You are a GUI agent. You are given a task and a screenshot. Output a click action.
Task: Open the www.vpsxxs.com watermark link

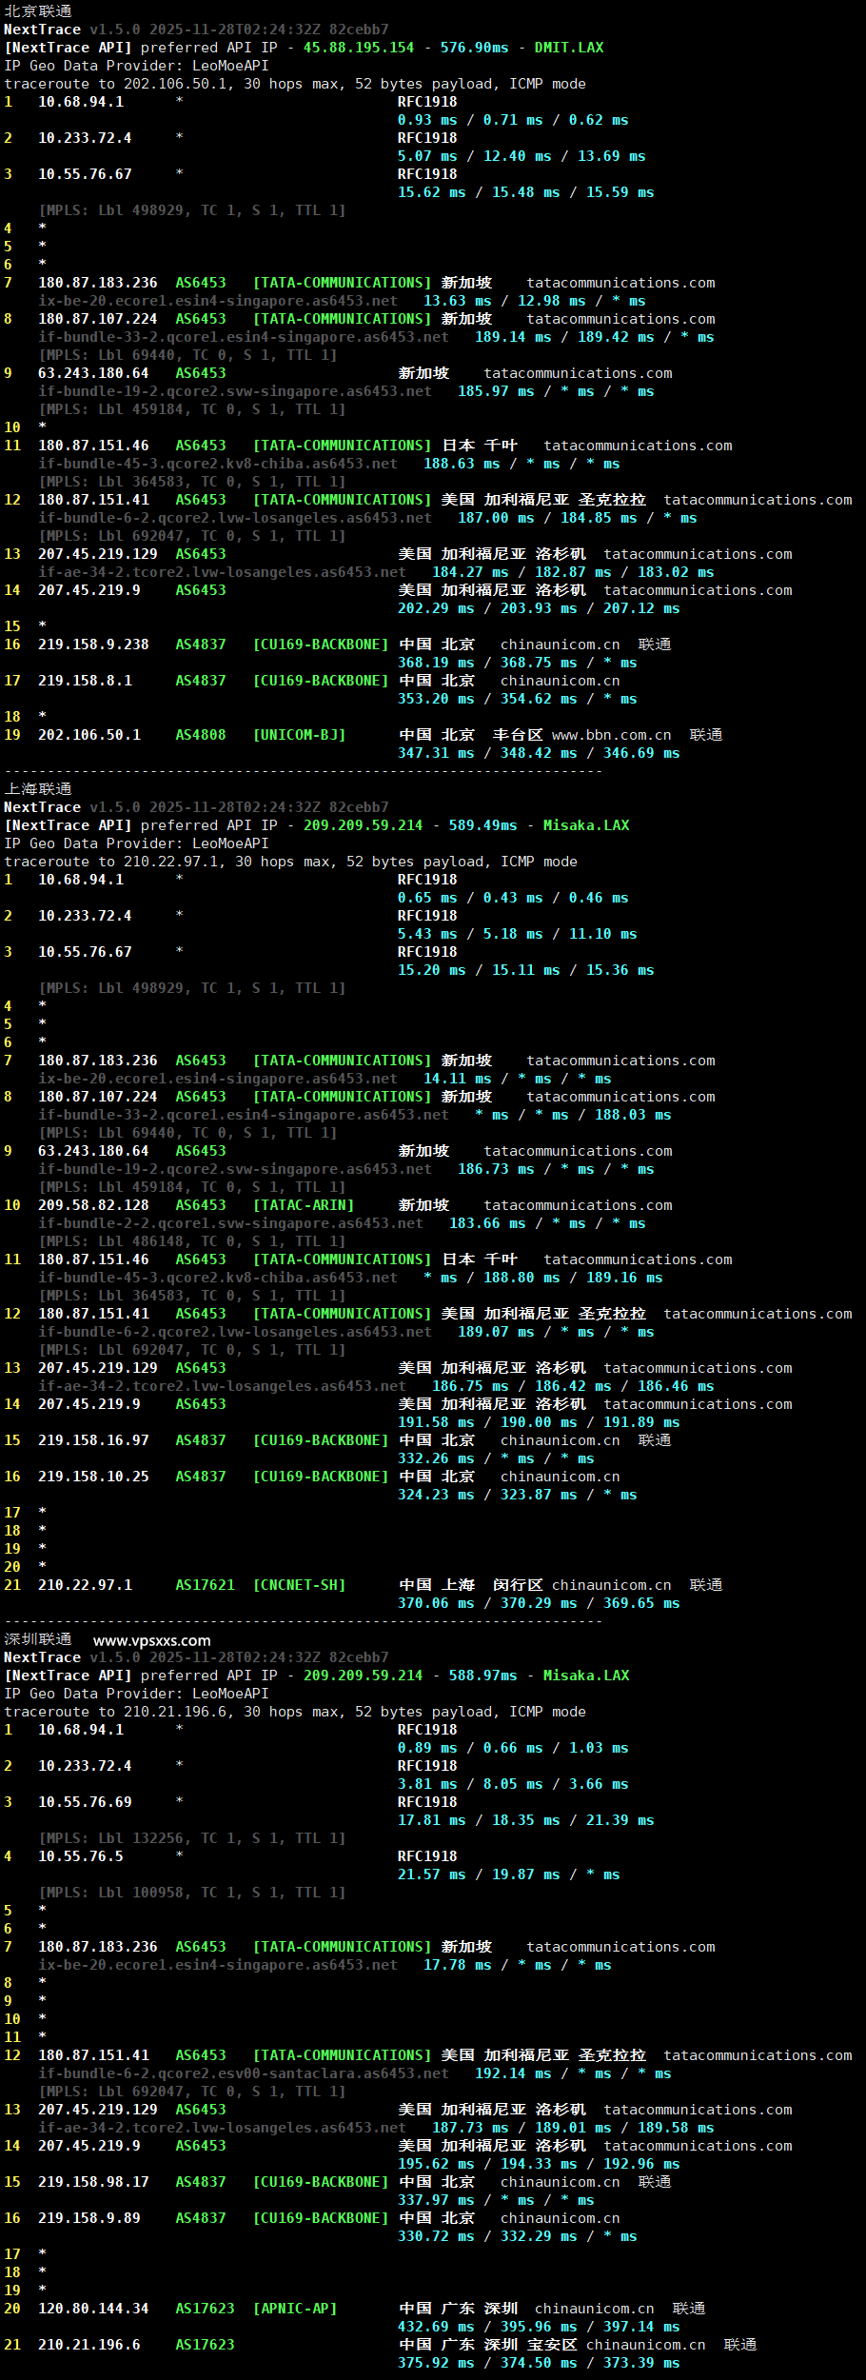[151, 1640]
